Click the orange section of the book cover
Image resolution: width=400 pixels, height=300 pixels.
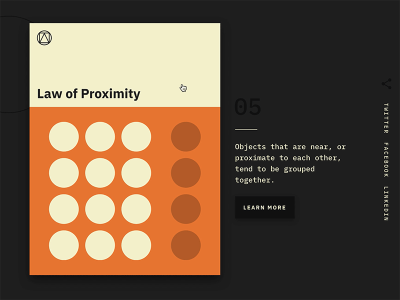point(125,190)
